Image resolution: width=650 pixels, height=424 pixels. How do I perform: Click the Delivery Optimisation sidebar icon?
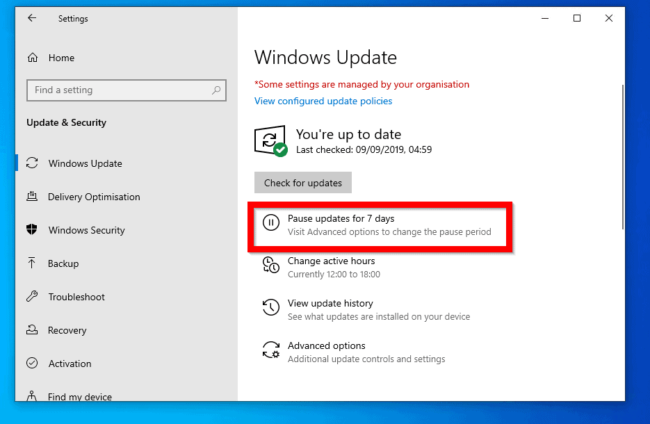(x=32, y=197)
